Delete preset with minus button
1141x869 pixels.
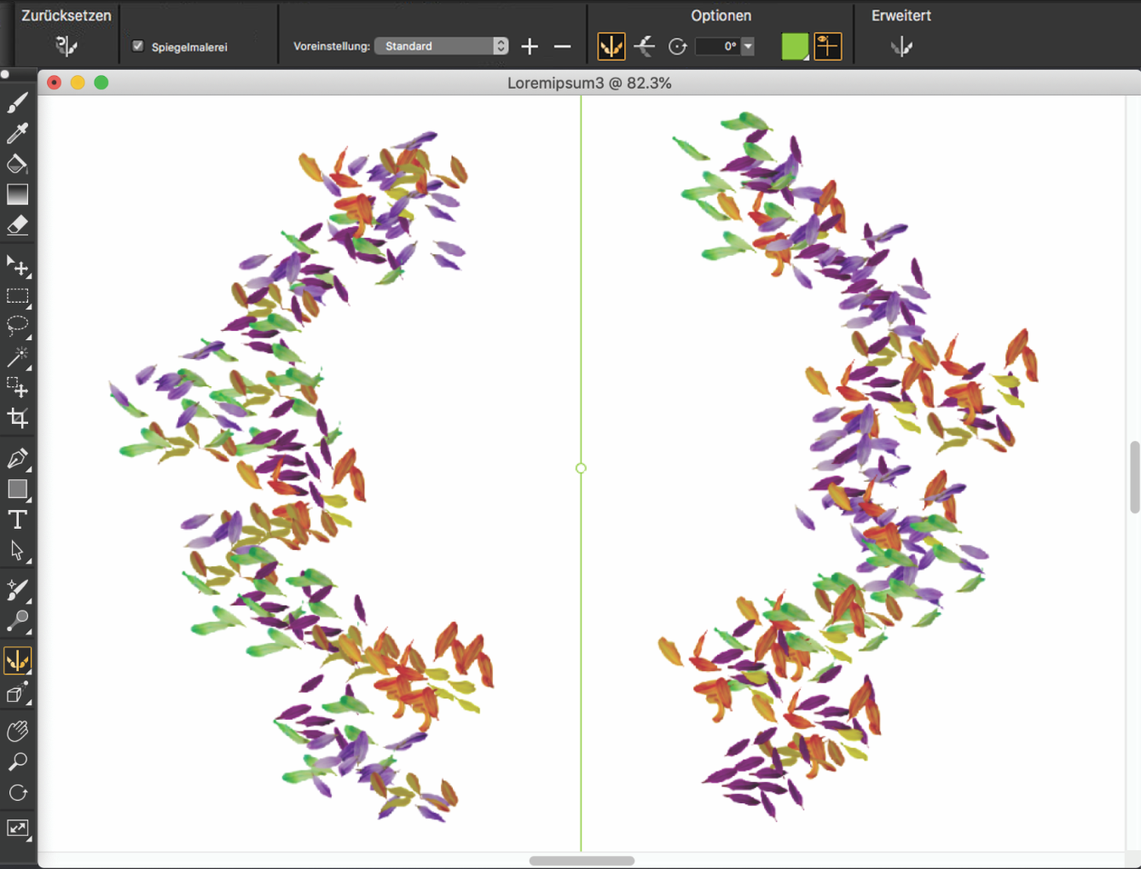(x=562, y=46)
